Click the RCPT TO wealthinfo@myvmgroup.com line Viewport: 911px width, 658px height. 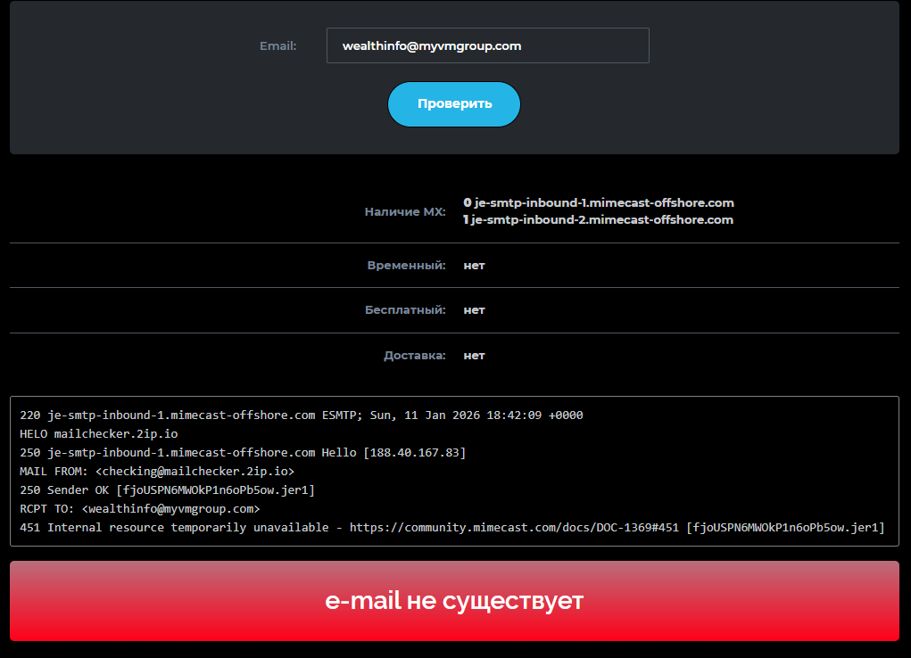click(139, 509)
